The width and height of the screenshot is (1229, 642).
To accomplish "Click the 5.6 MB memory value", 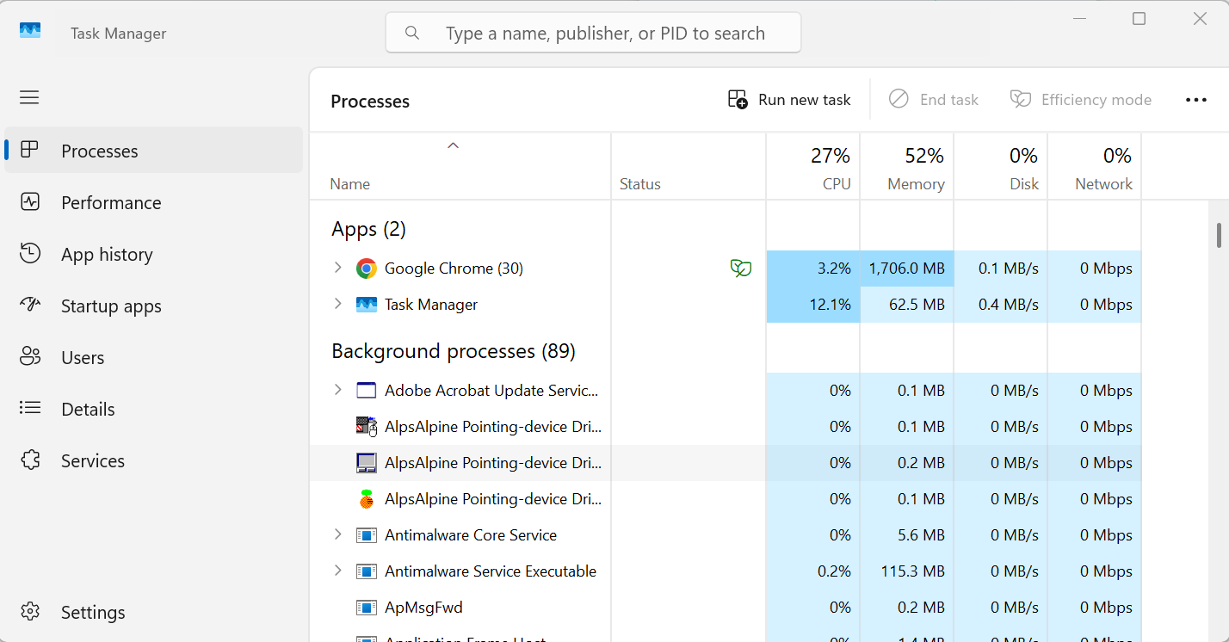I will 921,535.
